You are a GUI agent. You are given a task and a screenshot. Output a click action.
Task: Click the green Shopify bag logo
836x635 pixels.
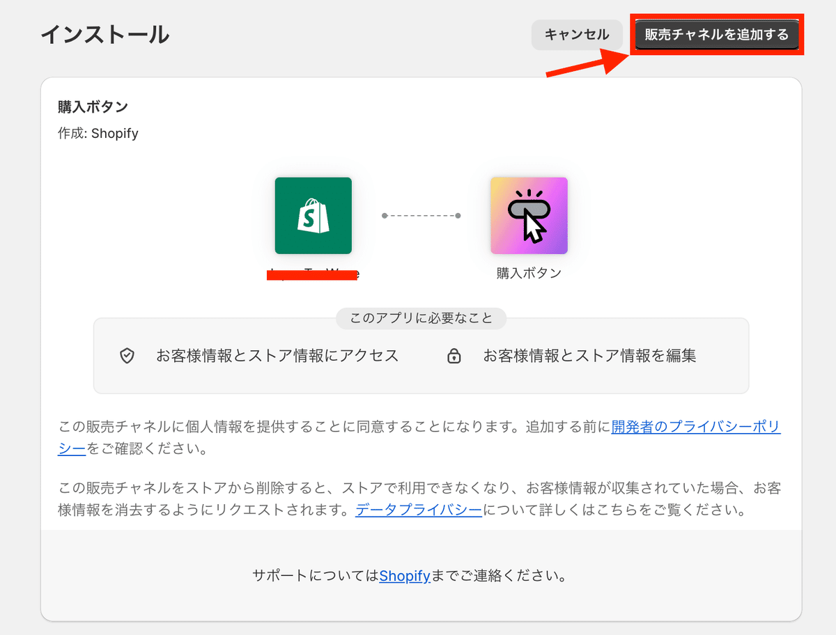click(x=313, y=216)
